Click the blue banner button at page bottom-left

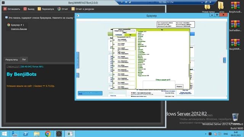[x=90, y=93]
